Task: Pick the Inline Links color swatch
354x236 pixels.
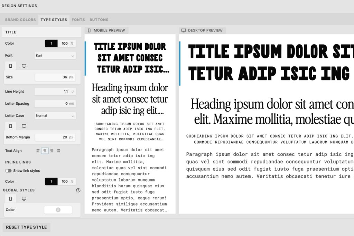Action: [x=51, y=181]
